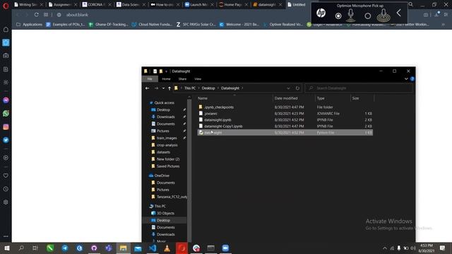The width and height of the screenshot is (452, 254).
Task: Click the sidebar three-dots more button
Action: 6,236
